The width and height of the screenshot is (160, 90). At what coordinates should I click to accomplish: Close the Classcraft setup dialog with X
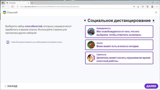click(156, 12)
